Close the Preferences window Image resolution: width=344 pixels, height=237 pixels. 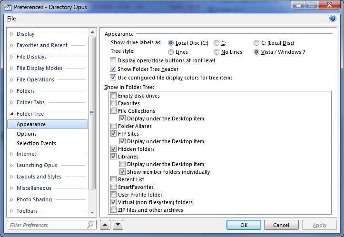click(329, 5)
